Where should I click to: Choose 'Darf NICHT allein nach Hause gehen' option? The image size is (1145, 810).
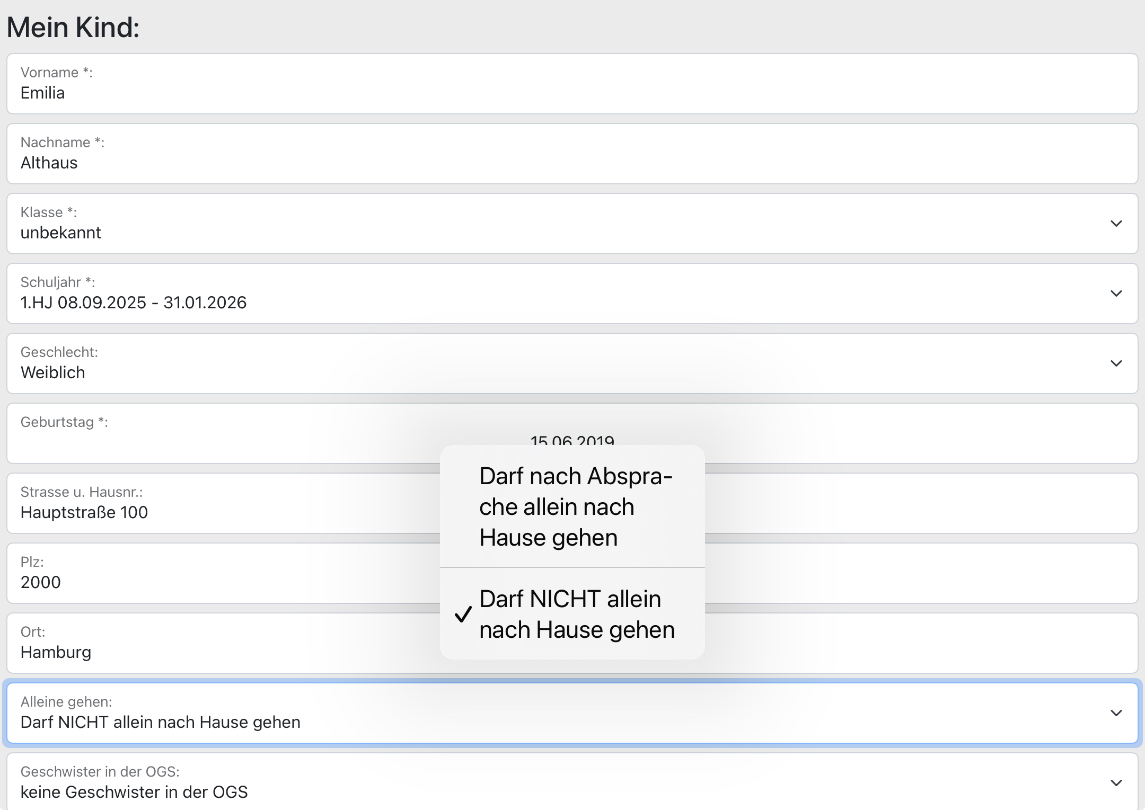click(x=577, y=615)
